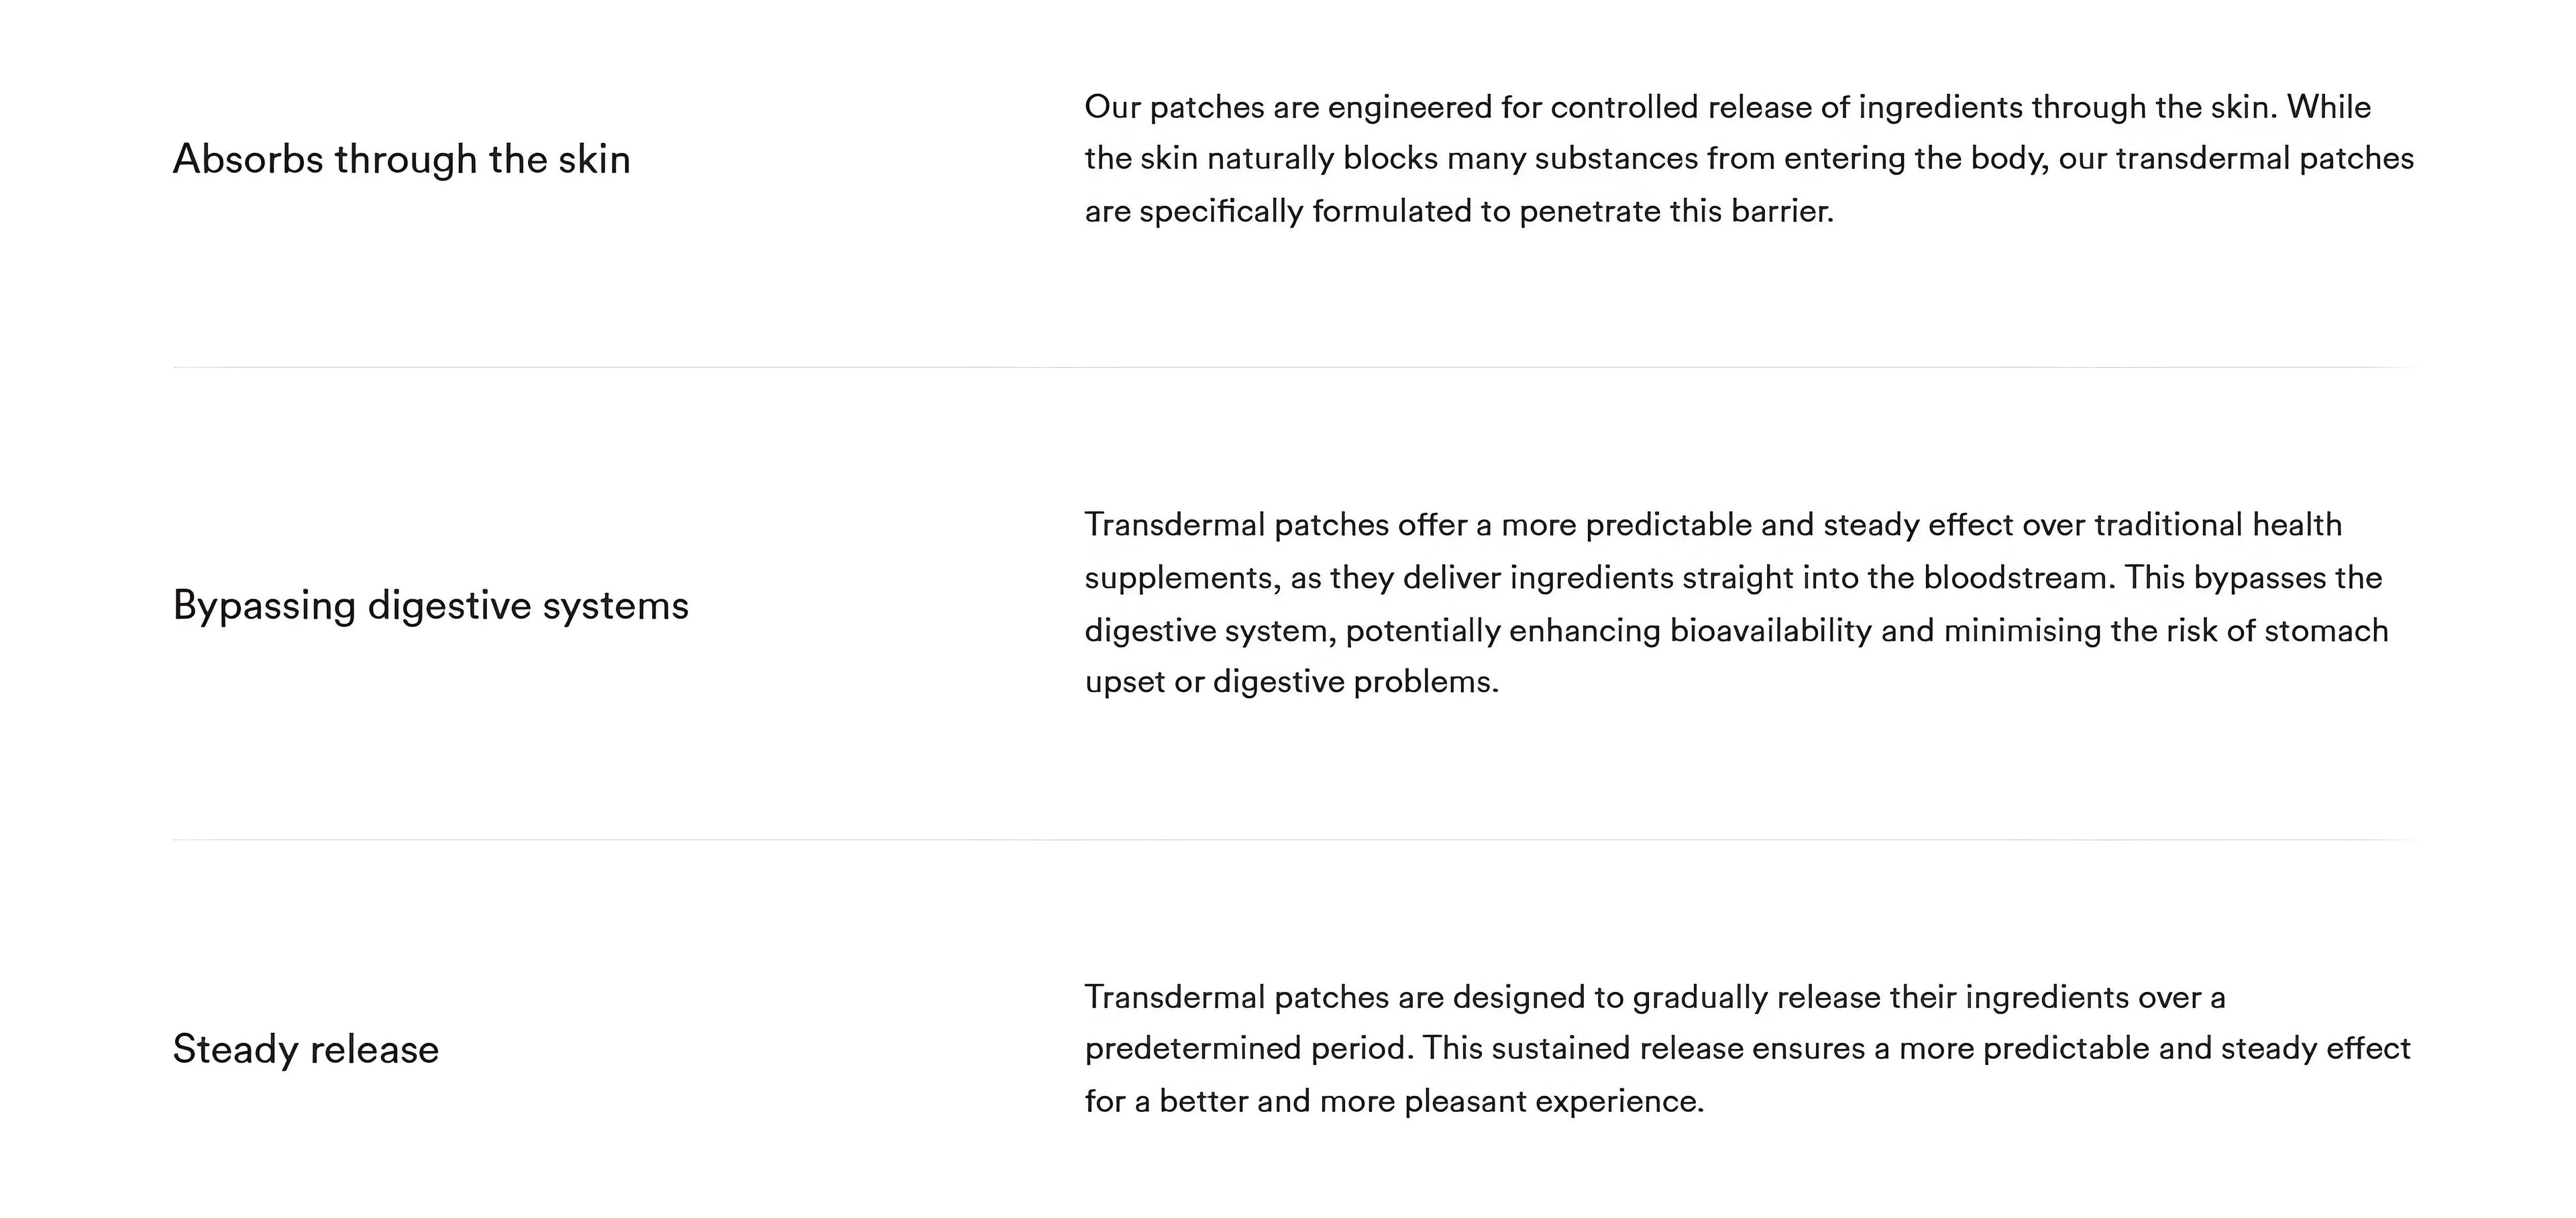Click the word "bioavailability" in the second paragraph
This screenshot has width=2576, height=1218.
pyautogui.click(x=1770, y=631)
